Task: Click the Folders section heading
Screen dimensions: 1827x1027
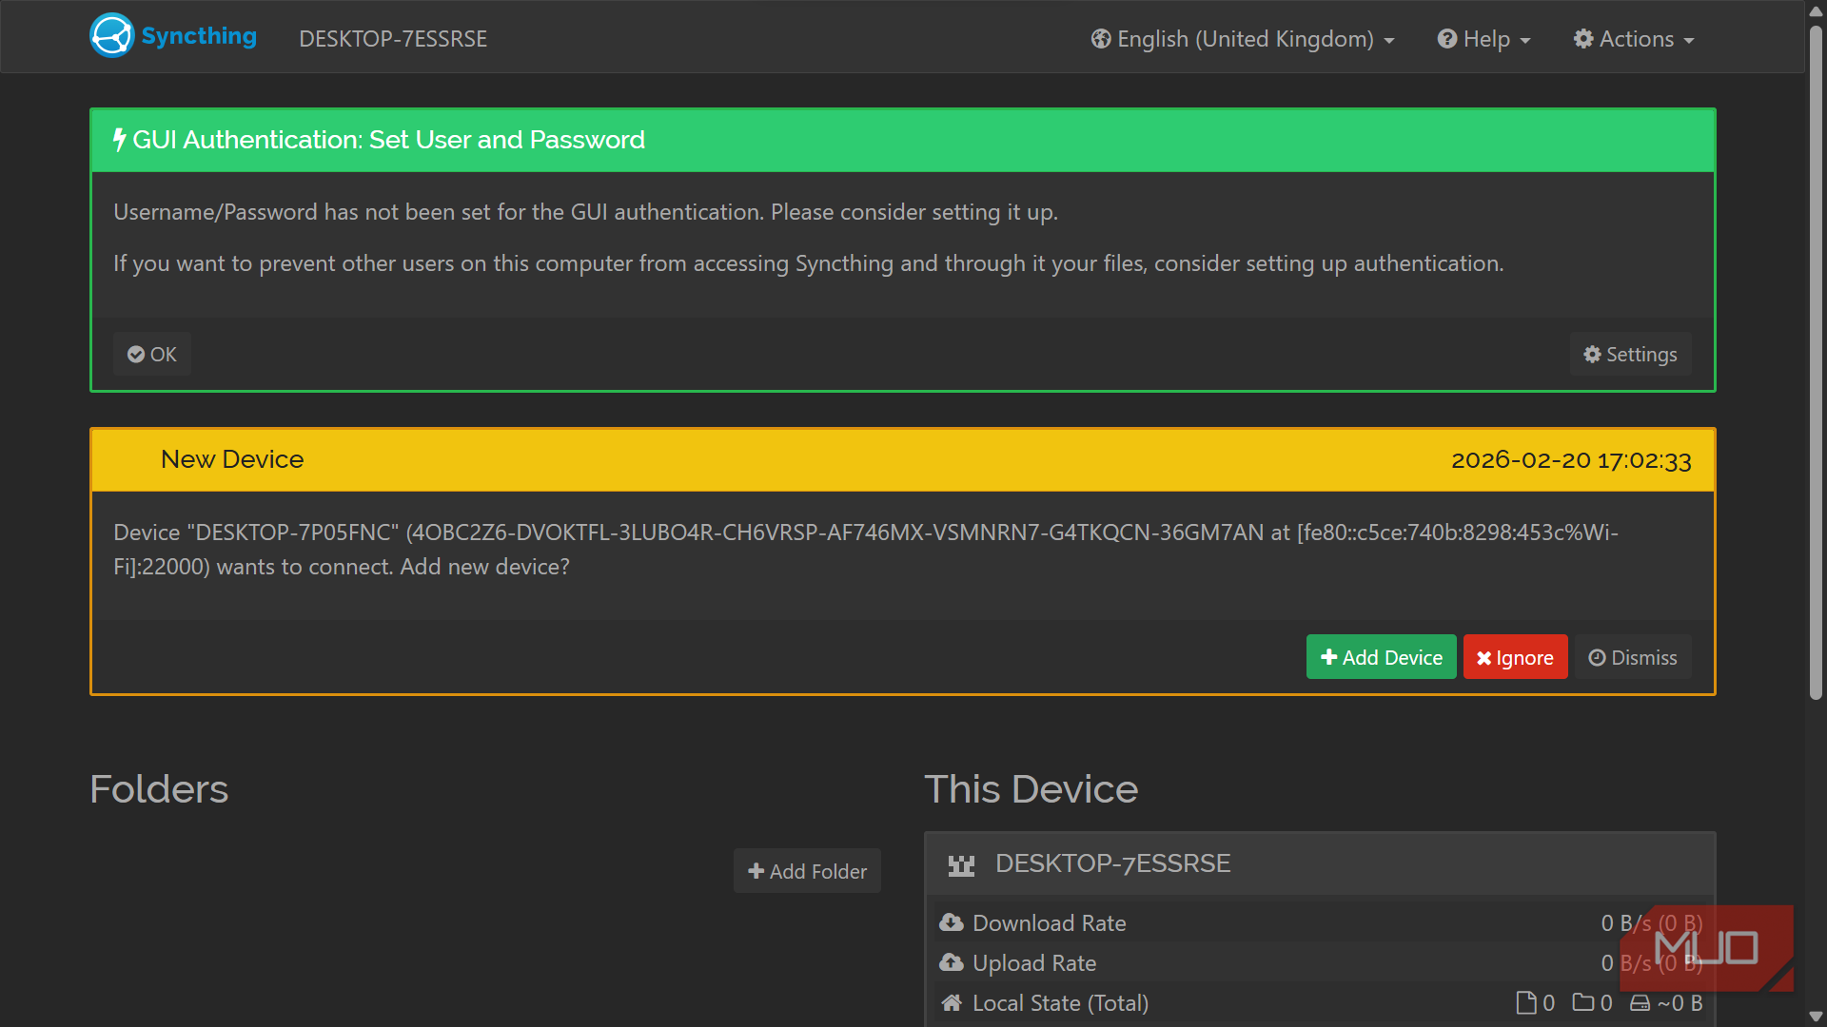Action: pyautogui.click(x=159, y=789)
